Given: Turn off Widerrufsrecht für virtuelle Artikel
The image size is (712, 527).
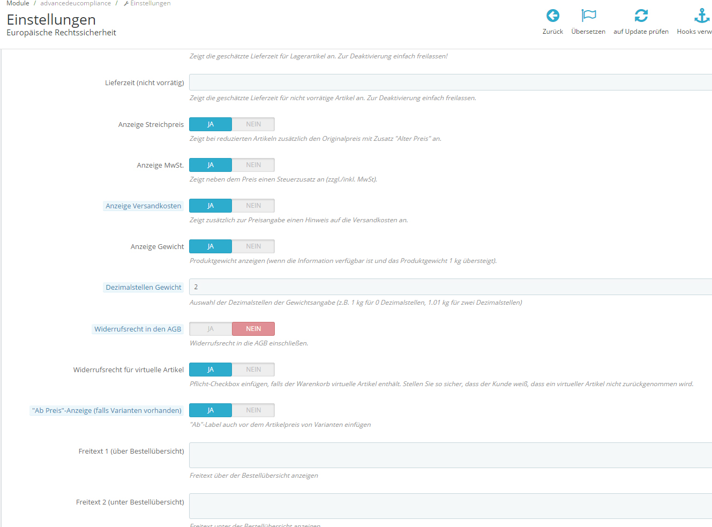Looking at the screenshot, I should point(253,370).
